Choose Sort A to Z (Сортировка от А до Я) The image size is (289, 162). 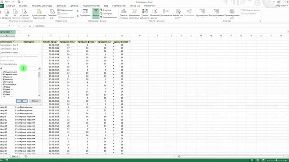(x=20, y=45)
